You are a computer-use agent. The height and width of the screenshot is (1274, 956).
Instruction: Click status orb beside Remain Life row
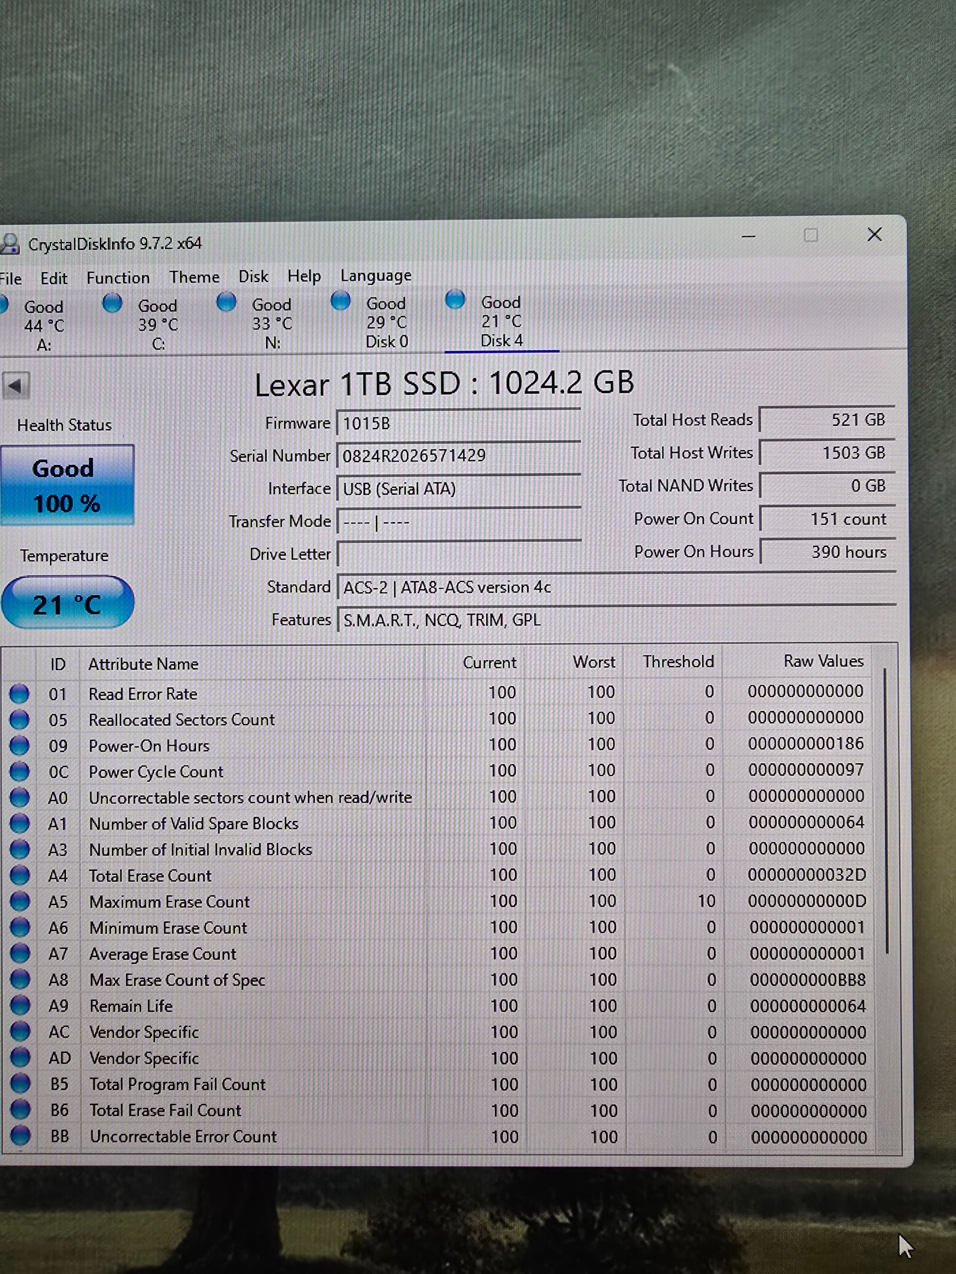20,1006
